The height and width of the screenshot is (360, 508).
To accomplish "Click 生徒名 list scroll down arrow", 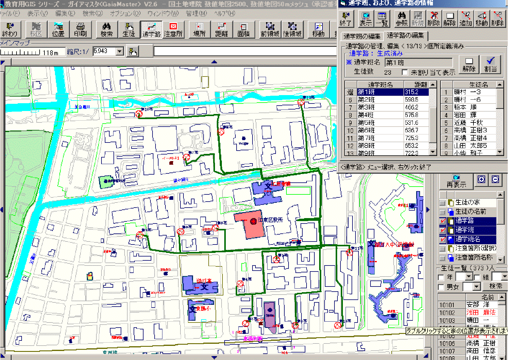I will 500,152.
